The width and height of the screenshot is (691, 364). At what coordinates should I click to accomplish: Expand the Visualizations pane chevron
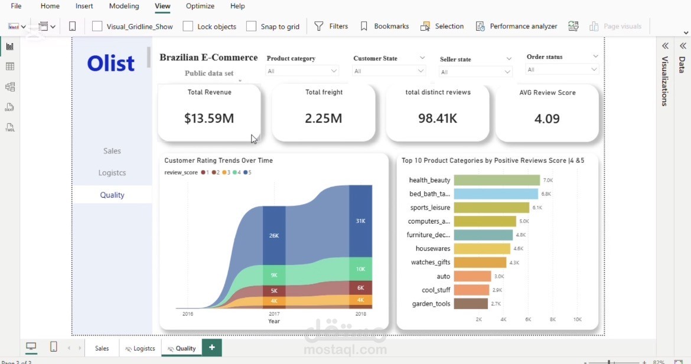pos(665,46)
